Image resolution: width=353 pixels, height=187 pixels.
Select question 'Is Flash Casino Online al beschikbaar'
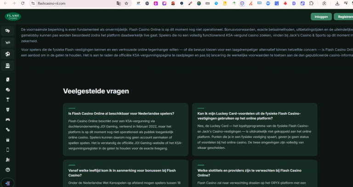coord(121,113)
